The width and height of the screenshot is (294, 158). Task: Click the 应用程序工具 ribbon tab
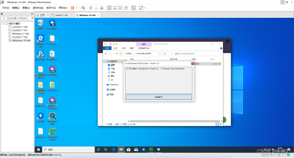coord(144,48)
